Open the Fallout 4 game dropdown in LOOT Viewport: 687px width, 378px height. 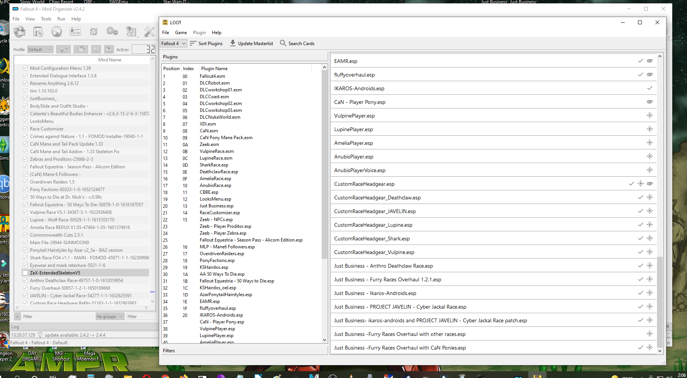point(173,43)
